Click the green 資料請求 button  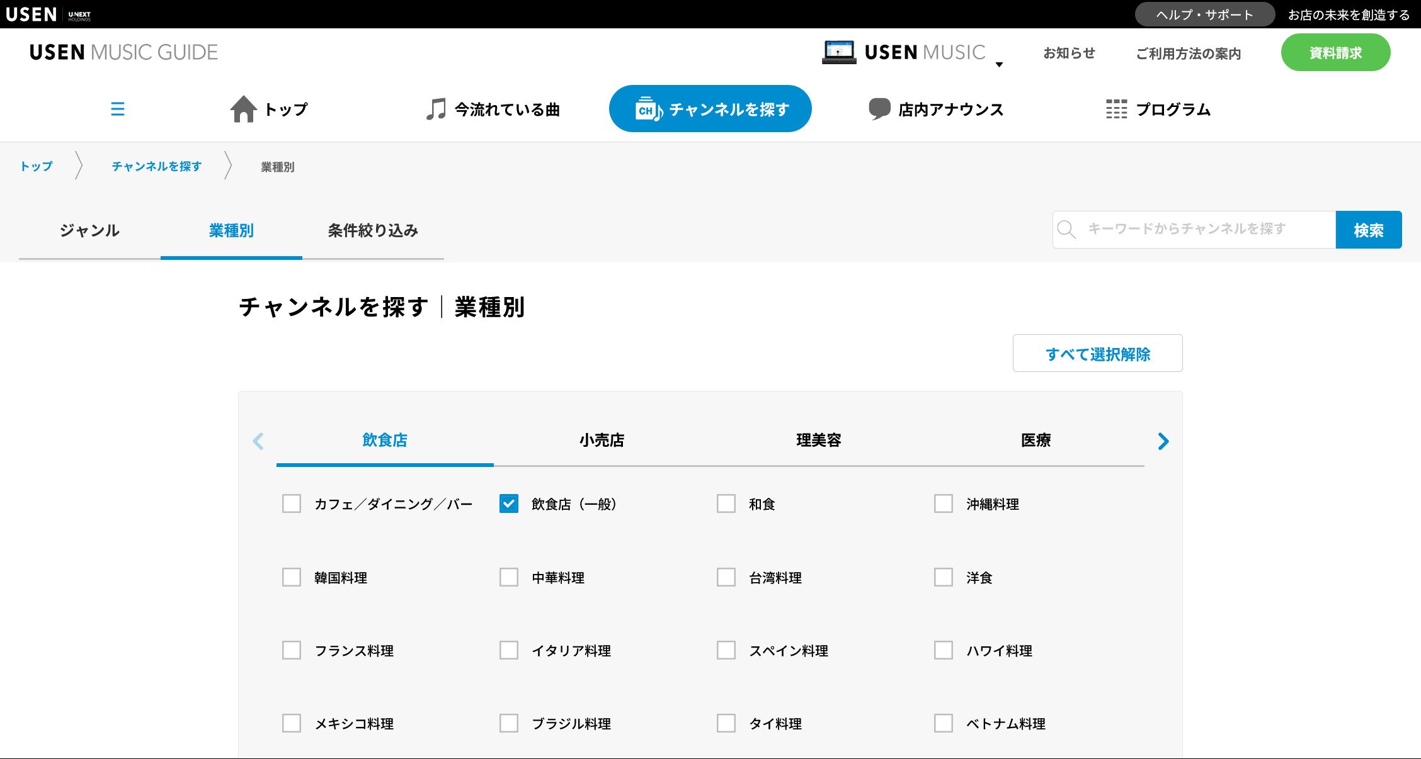tap(1335, 53)
